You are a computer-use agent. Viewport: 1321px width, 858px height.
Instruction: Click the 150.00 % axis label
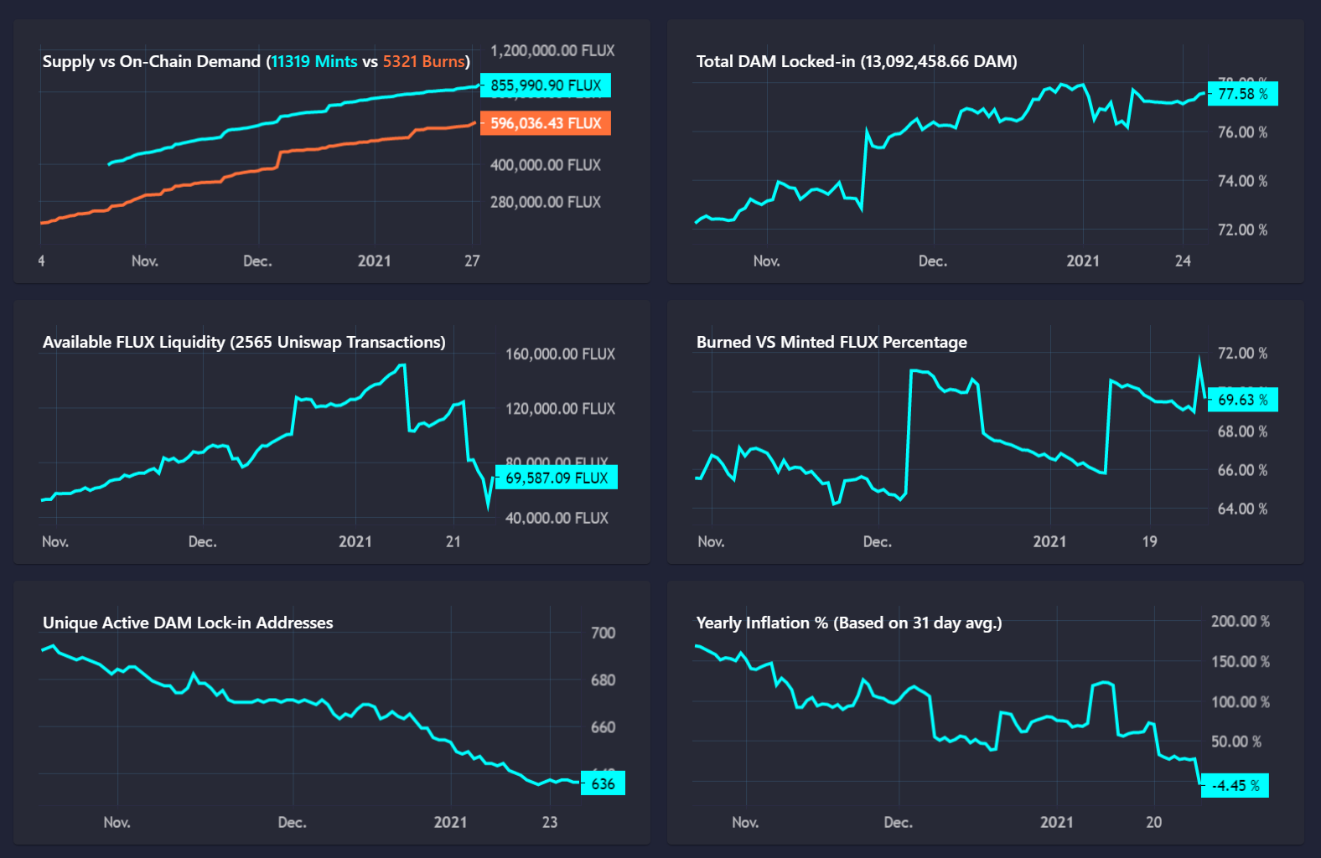[x=1241, y=661]
